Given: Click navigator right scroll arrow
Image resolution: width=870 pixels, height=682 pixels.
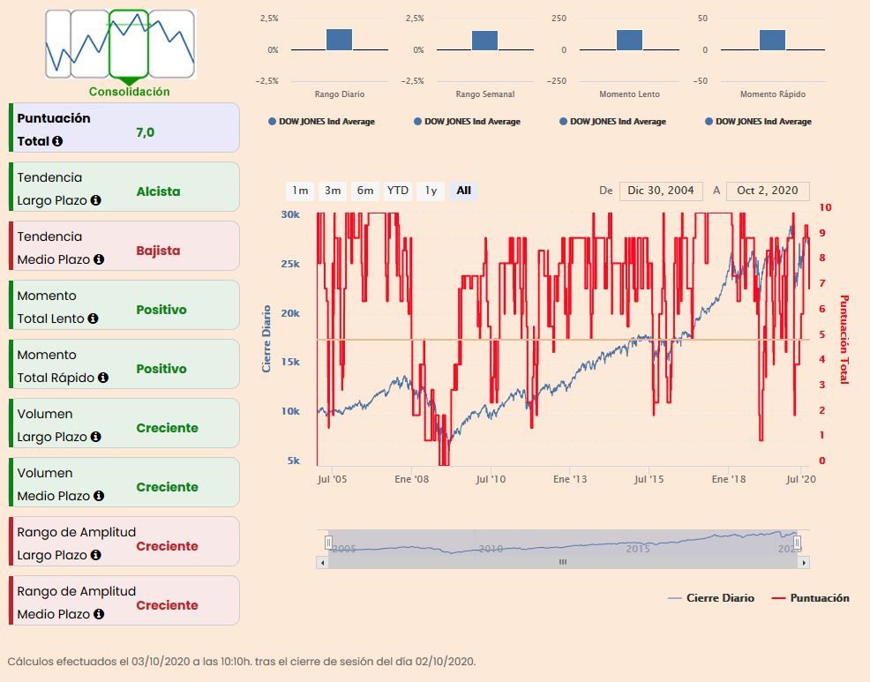Looking at the screenshot, I should coord(804,563).
